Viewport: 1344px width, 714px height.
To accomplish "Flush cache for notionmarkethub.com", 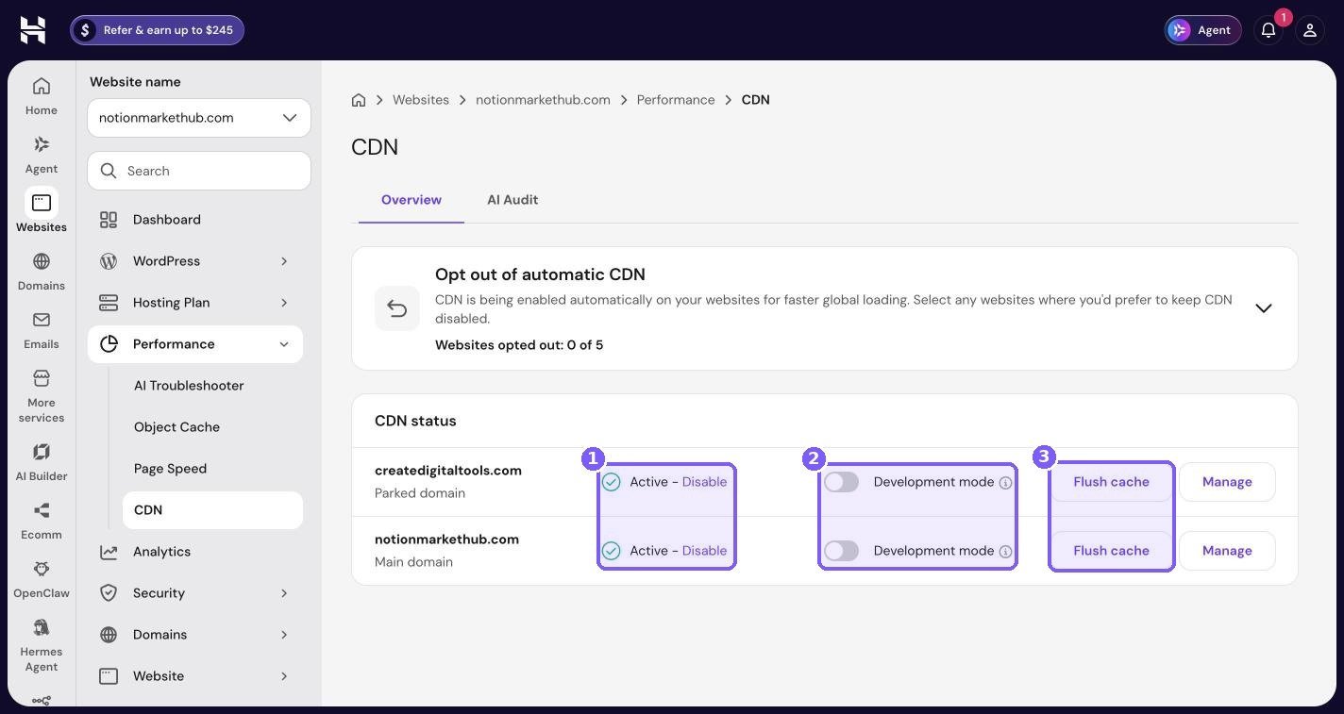I will 1111,551.
